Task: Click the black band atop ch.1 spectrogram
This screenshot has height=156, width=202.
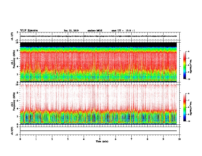Action: 98,45
